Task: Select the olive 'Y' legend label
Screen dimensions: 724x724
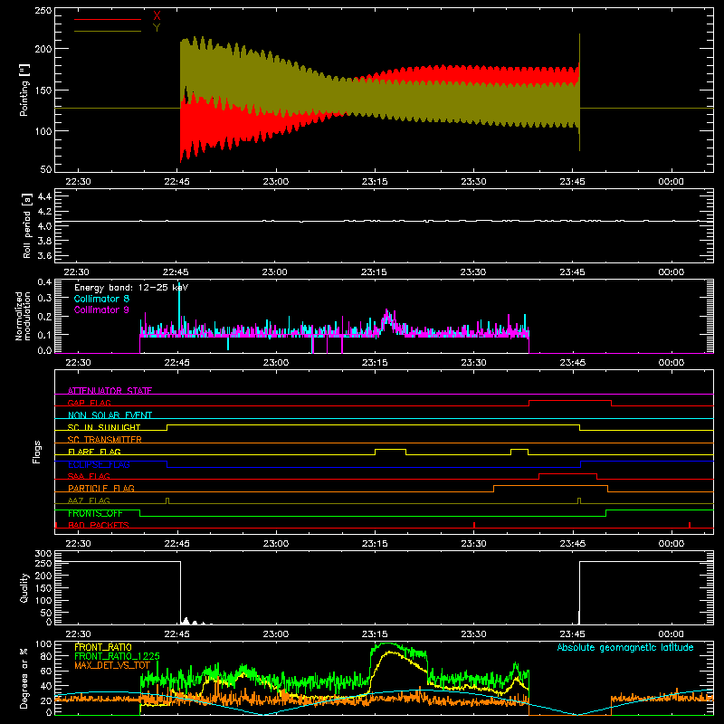Action: pyautogui.click(x=157, y=28)
